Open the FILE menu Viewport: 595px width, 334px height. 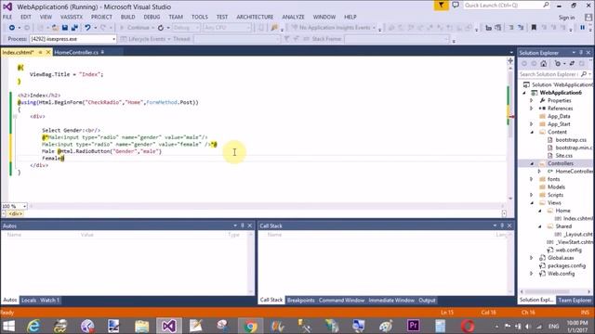click(x=7, y=17)
